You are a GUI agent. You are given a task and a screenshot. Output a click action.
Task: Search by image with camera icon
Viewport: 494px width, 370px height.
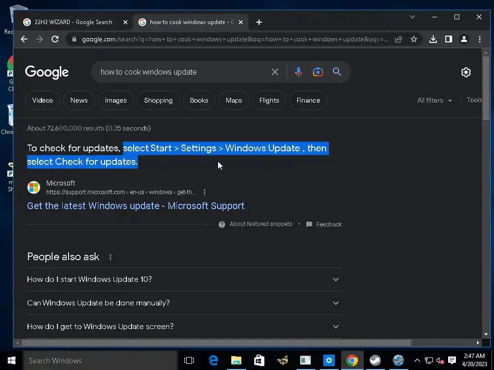tap(317, 72)
